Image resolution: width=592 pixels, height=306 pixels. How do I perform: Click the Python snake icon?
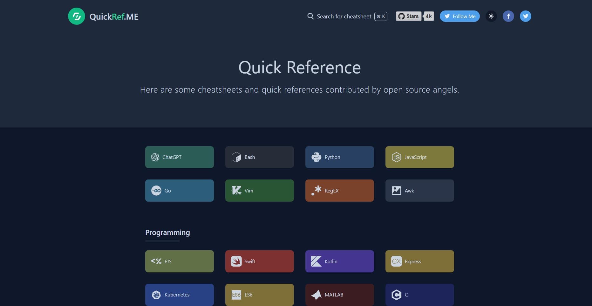[x=316, y=157]
